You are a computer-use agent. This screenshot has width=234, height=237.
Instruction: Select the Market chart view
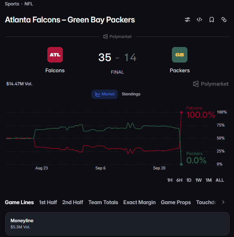[x=104, y=94]
